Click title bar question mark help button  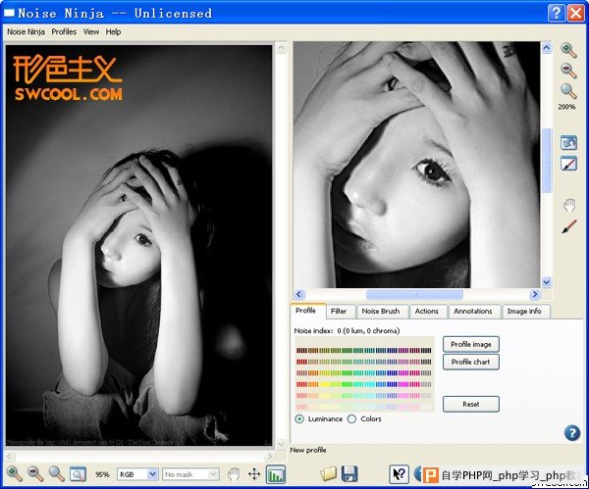coord(556,14)
